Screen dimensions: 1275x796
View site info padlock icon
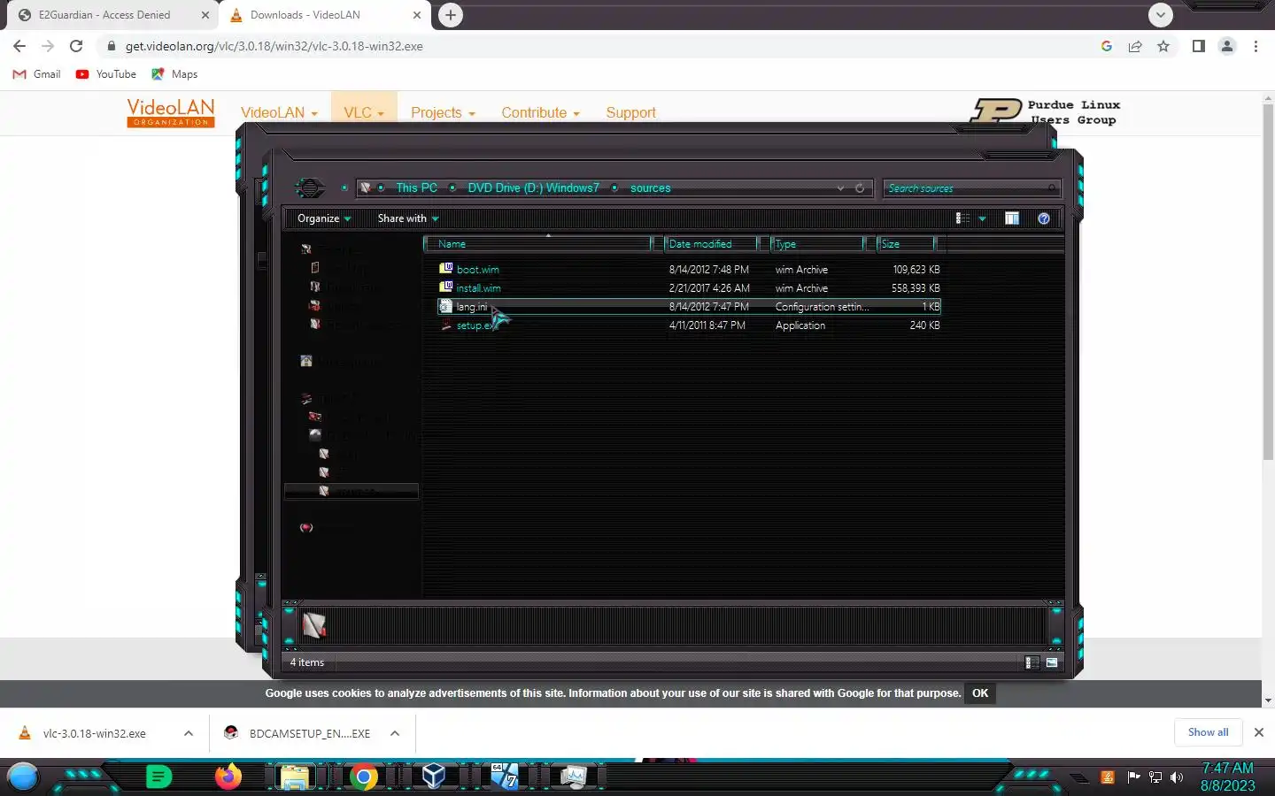coord(111,46)
